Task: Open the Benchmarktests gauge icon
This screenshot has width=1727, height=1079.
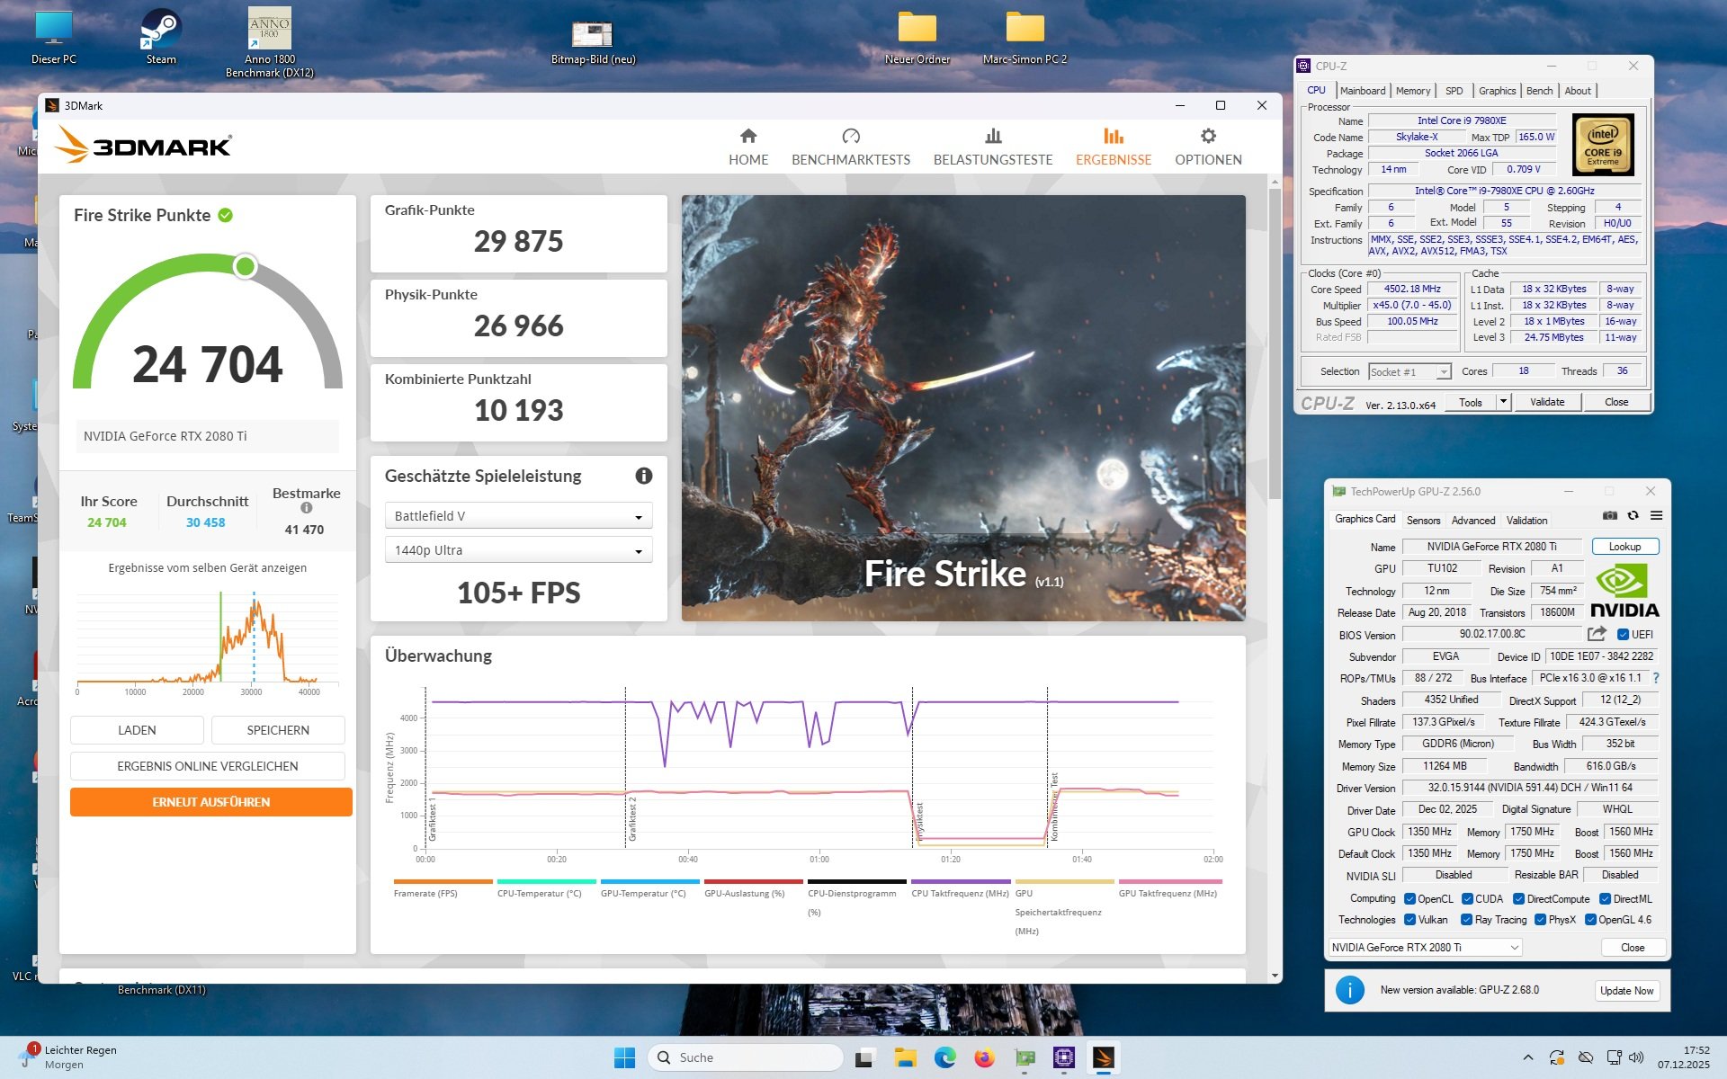Action: [850, 137]
